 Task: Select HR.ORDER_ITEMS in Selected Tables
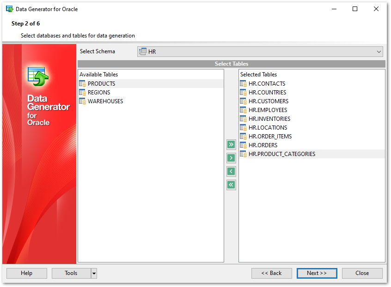pos(312,137)
